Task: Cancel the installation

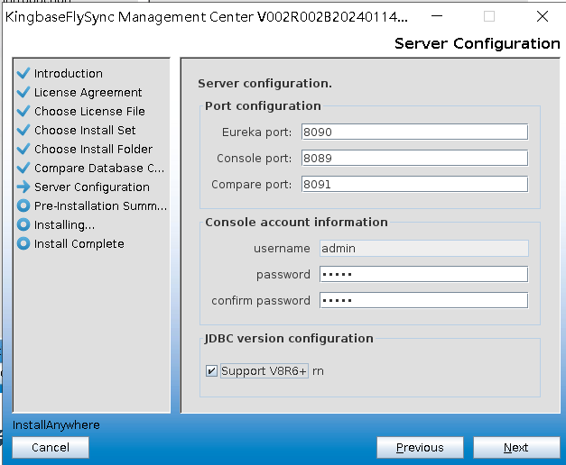Action: point(51,447)
